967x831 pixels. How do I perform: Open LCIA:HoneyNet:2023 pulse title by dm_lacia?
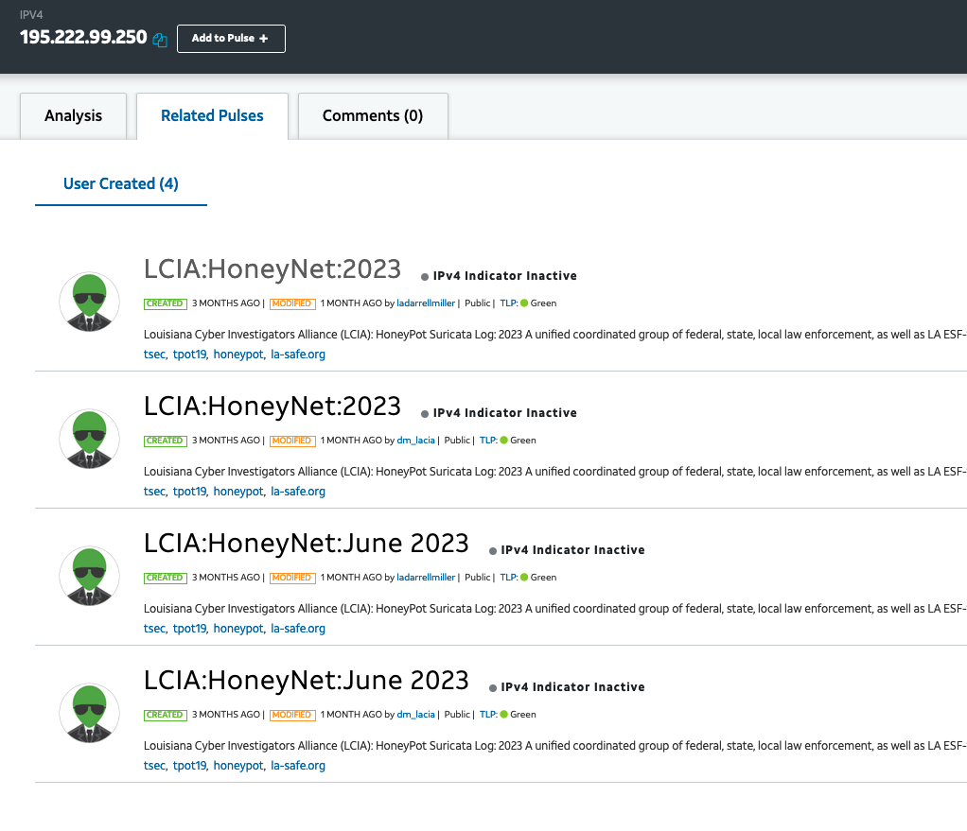pyautogui.click(x=273, y=407)
